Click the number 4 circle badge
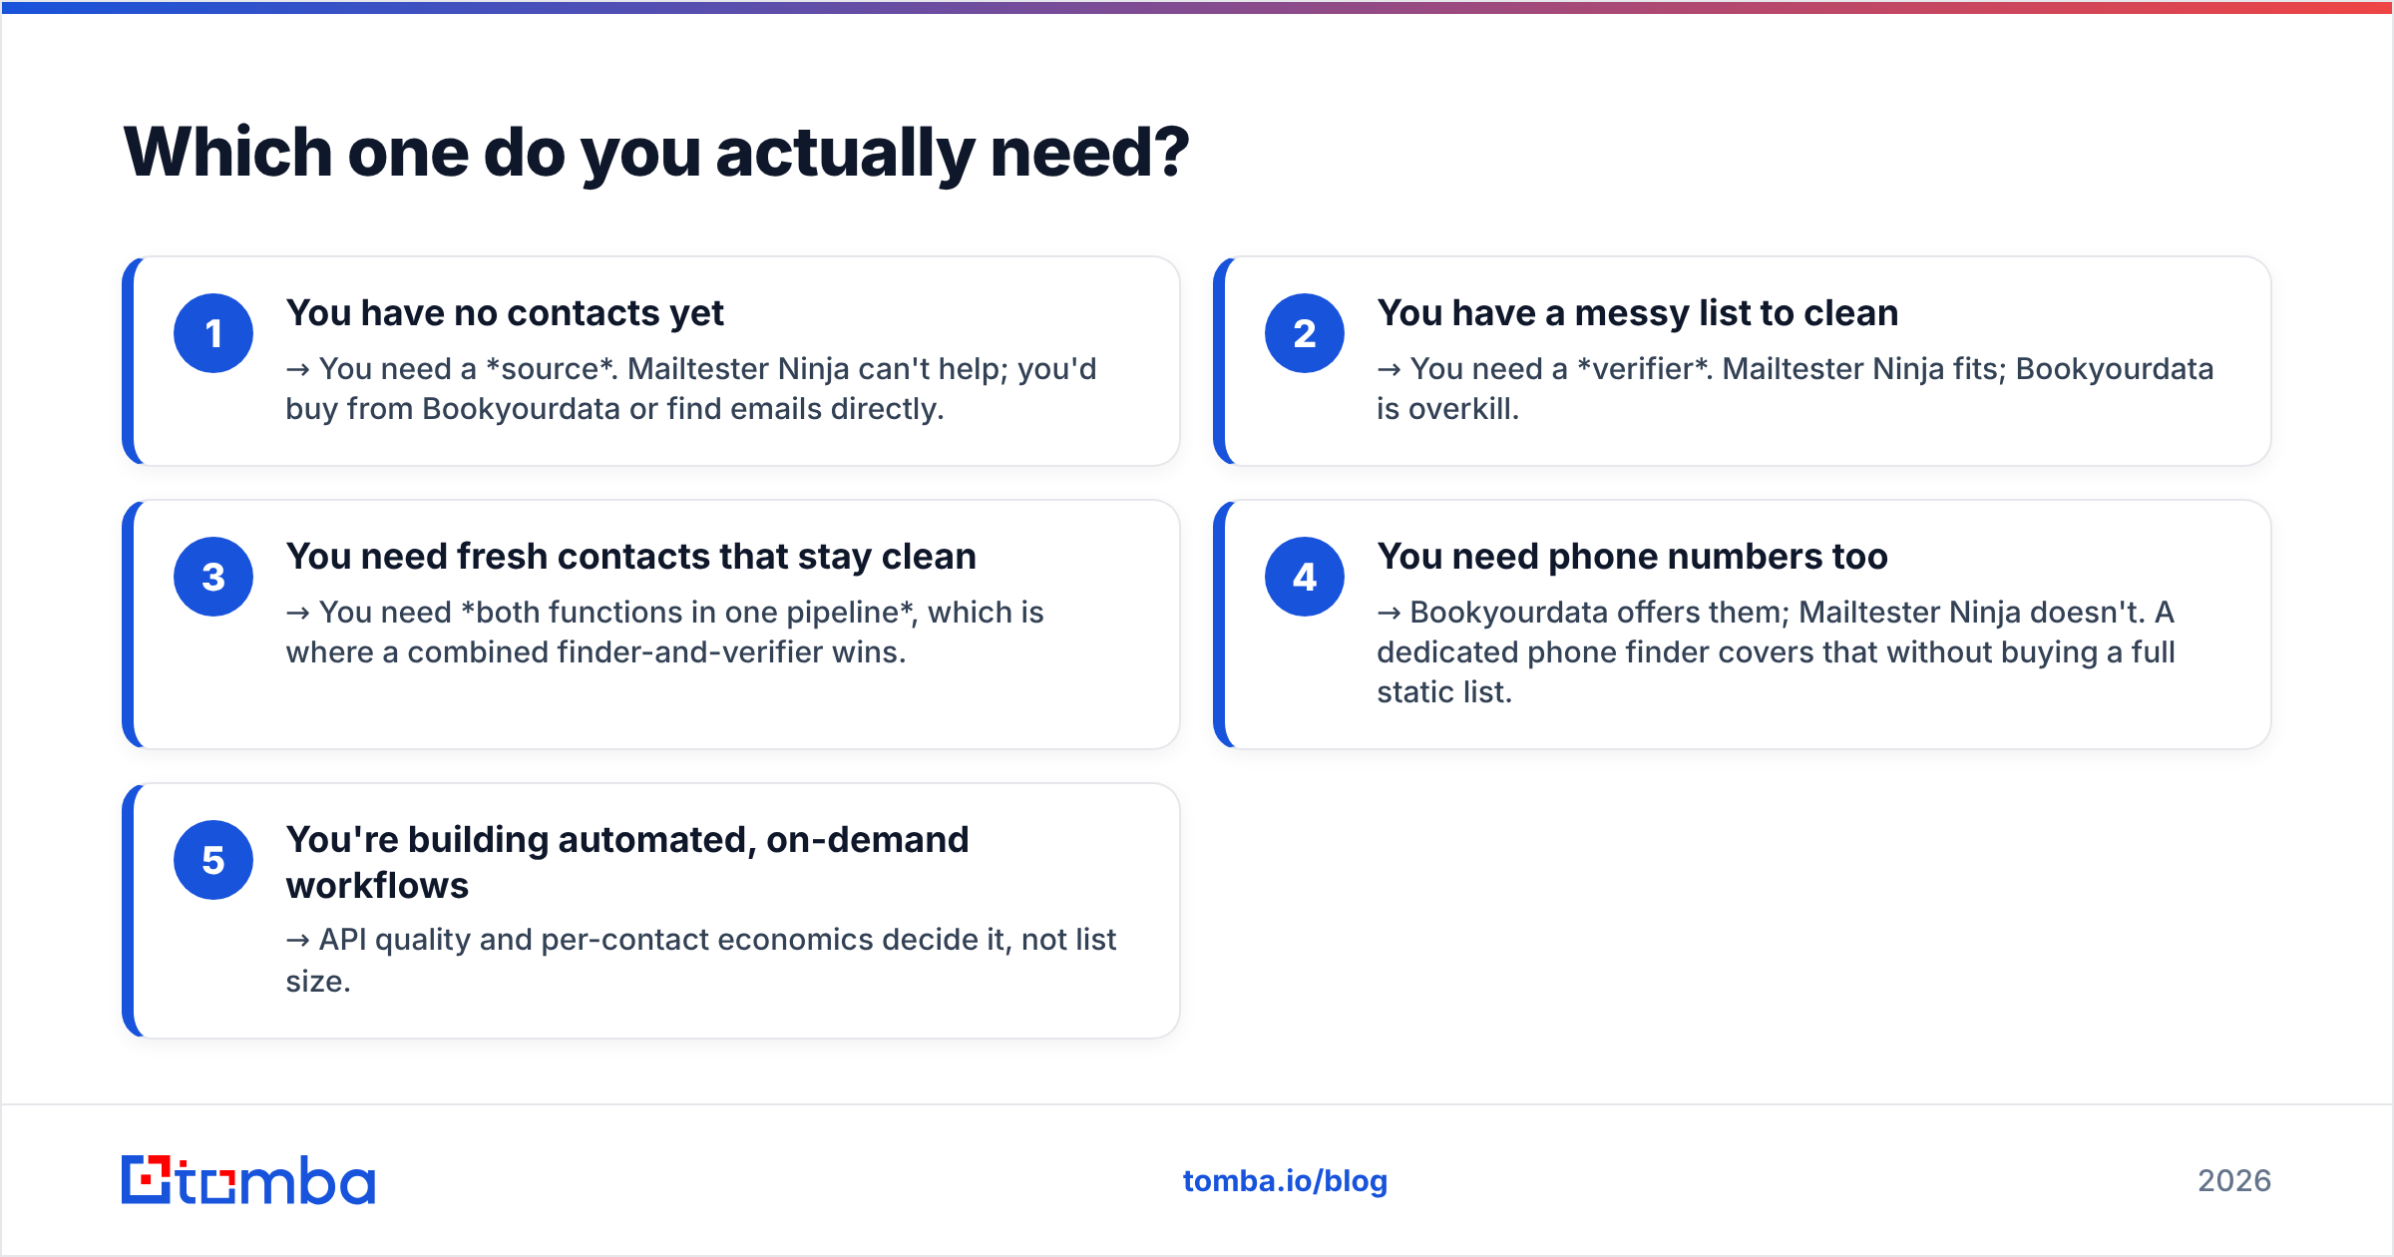The height and width of the screenshot is (1257, 2394). pos(1305,577)
